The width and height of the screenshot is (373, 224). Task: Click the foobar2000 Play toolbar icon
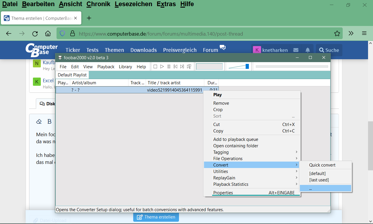[x=162, y=66]
